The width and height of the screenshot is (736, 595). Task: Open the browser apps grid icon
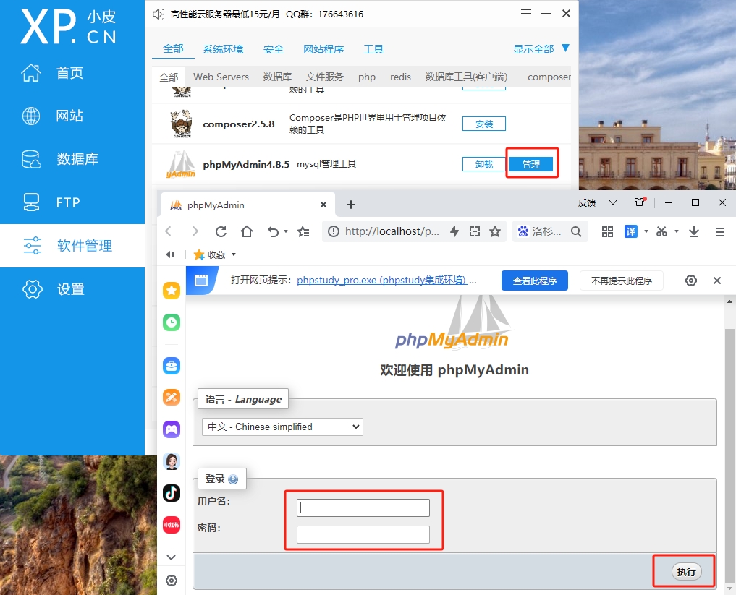click(607, 231)
